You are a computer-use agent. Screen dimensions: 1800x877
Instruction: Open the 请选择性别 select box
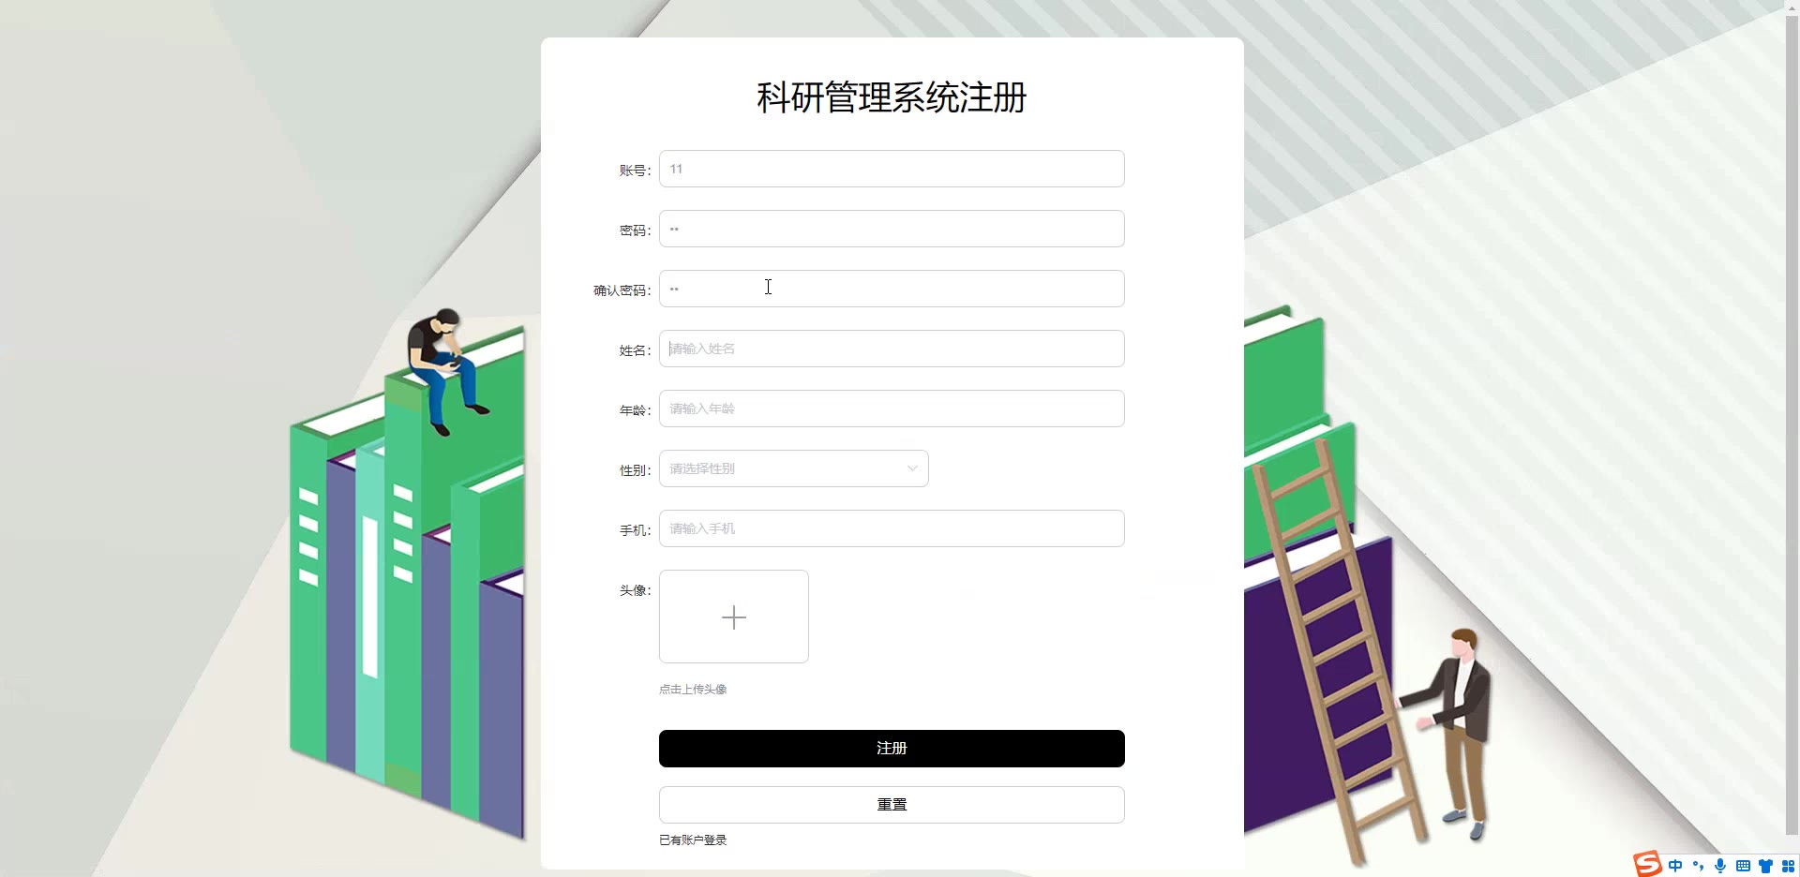pos(793,468)
